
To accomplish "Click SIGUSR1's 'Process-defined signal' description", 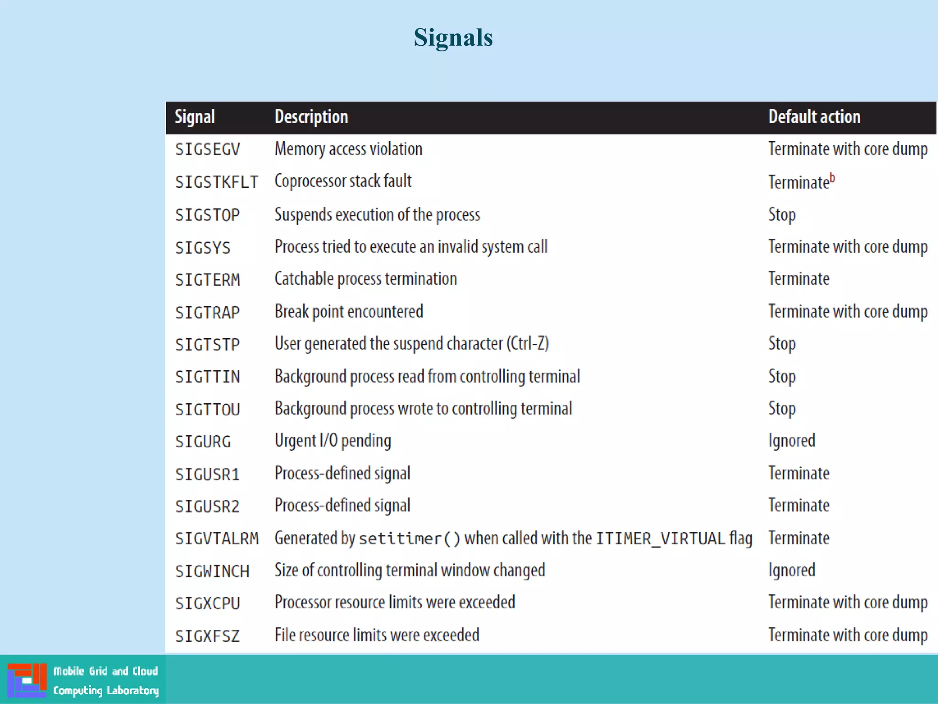I will [342, 473].
